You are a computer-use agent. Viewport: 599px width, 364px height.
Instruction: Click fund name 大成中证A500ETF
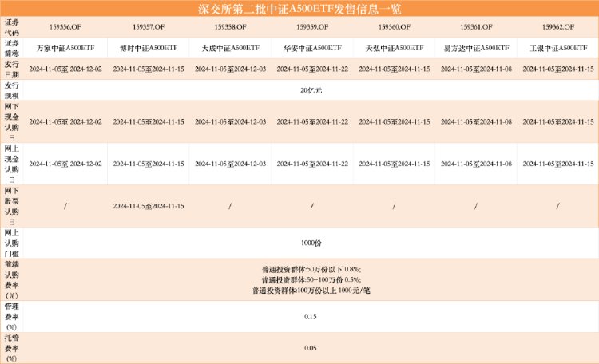pyautogui.click(x=230, y=48)
